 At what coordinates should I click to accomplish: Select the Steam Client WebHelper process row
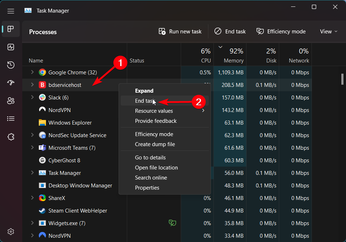[78, 211]
